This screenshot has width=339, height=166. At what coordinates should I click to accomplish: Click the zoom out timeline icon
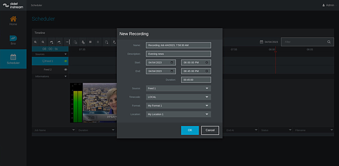point(43,42)
